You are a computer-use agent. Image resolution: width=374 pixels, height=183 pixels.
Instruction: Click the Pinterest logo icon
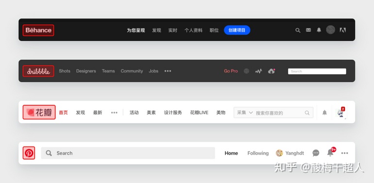pos(29,153)
